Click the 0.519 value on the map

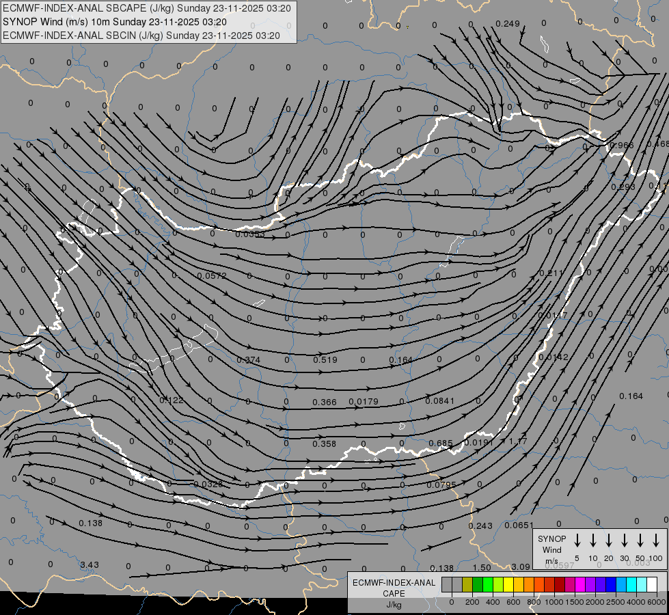point(325,360)
